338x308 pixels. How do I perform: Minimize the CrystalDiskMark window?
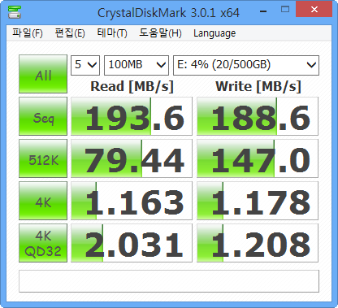coord(263,11)
